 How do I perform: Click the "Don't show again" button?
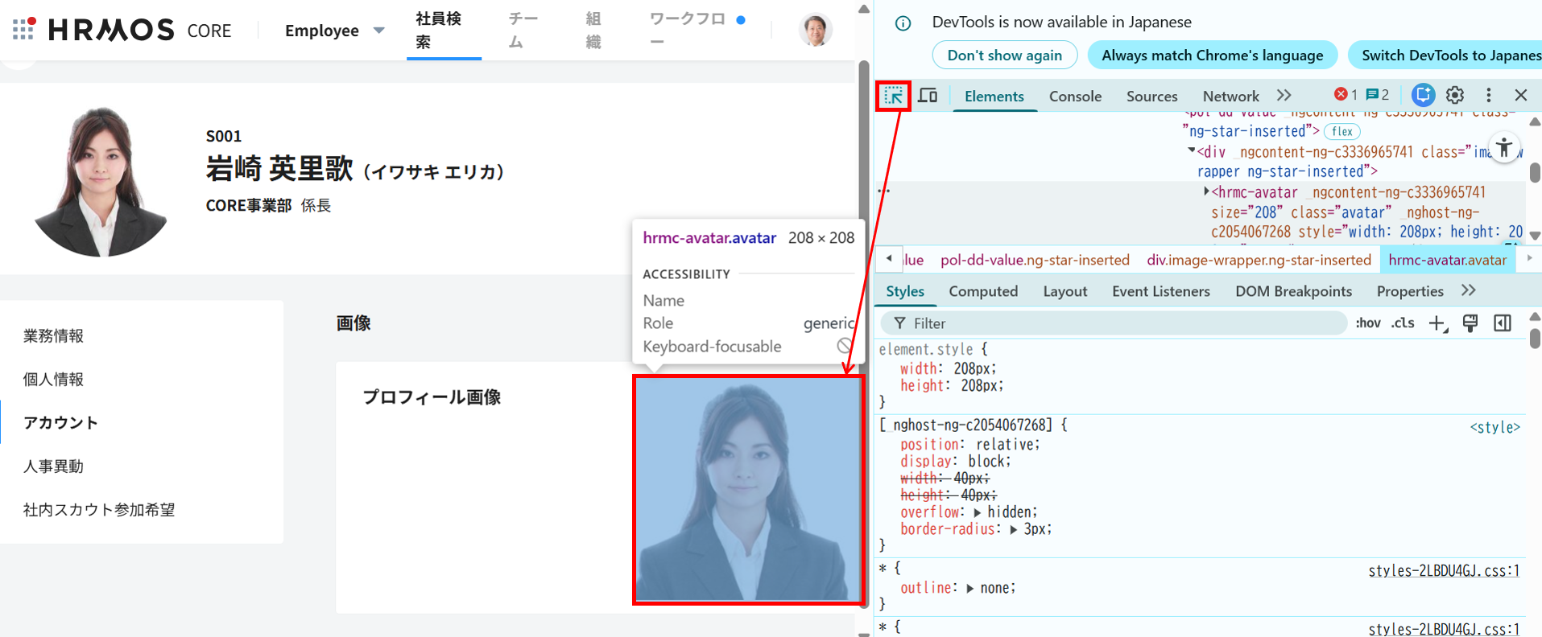pos(1004,55)
